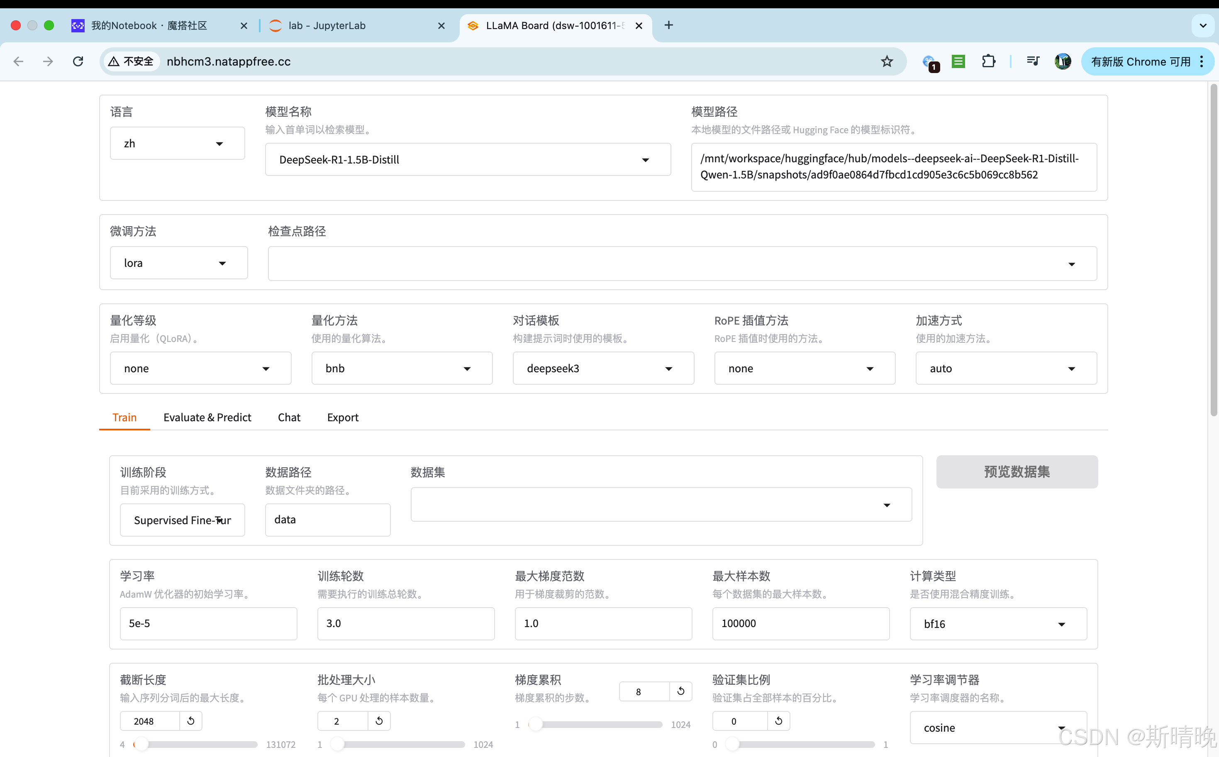This screenshot has width=1219, height=757.
Task: Reset the truncation length (截断长度) value icon
Action: pos(191,721)
